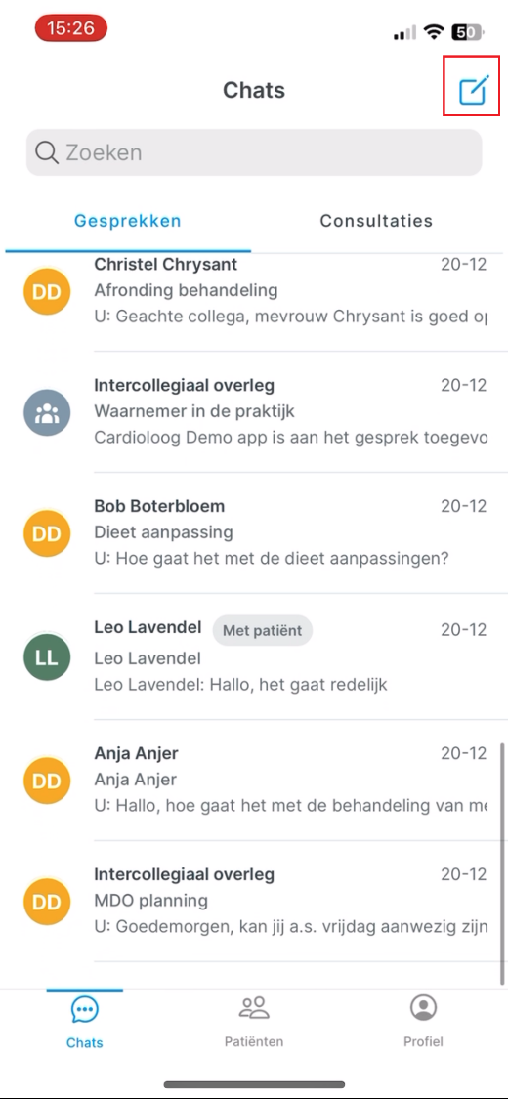Tap the battery indicator in status bar

pos(467,31)
